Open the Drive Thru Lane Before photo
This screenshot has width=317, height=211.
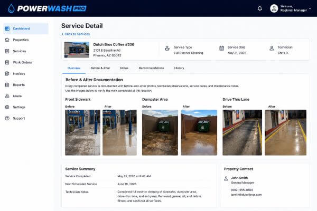[x=242, y=132]
